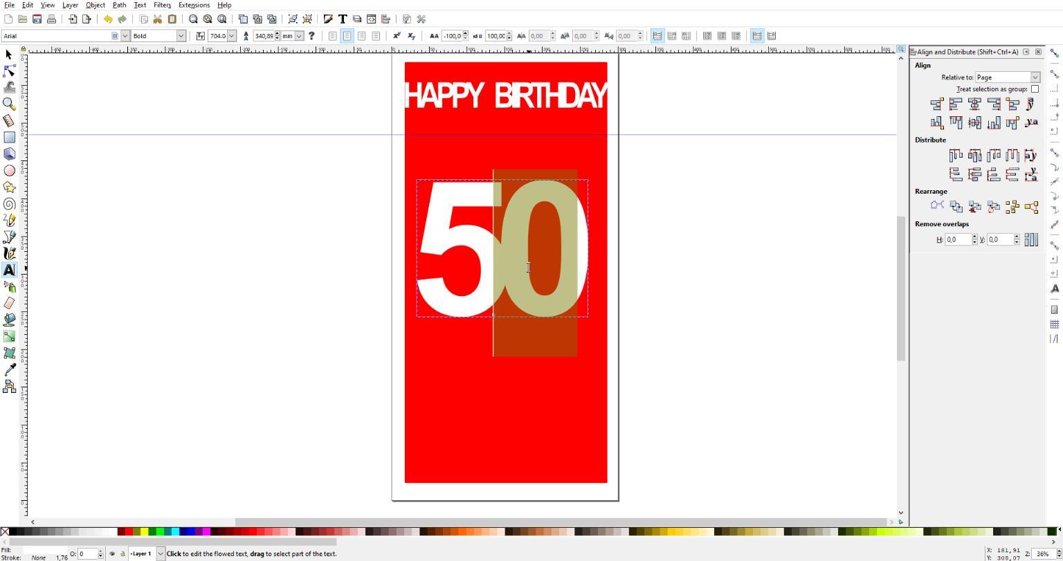This screenshot has width=1063, height=561.
Task: Pick the yellow swatch in palette
Action: click(144, 531)
